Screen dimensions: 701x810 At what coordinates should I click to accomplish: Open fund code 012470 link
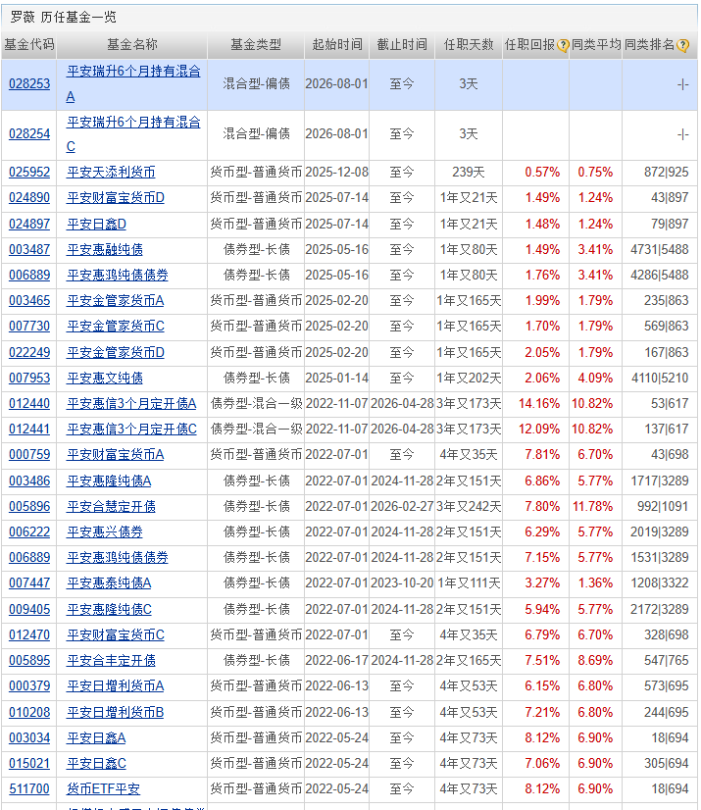click(29, 634)
